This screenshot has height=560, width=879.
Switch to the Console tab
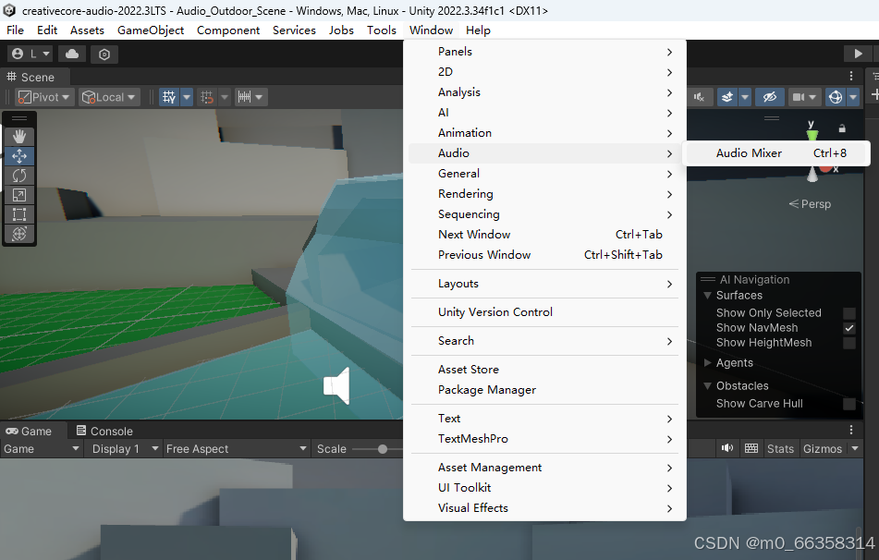[104, 431]
